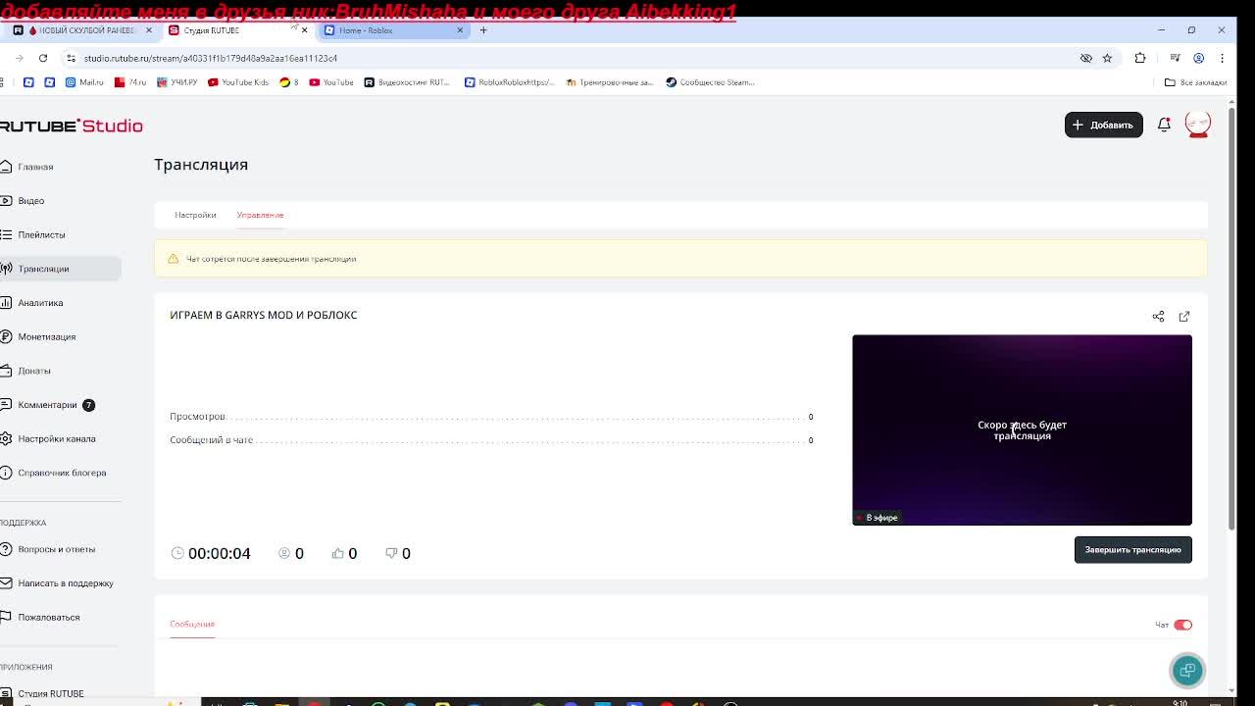Open the 74.ru bookmark
The image size is (1255, 706).
pyautogui.click(x=130, y=82)
